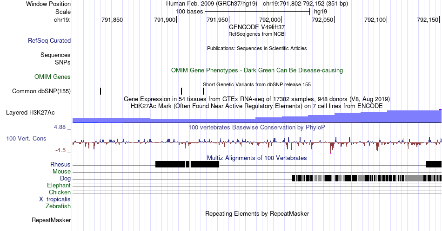Click the long black Rhesus alignment block
This screenshot has width=442, height=231.
[170, 164]
